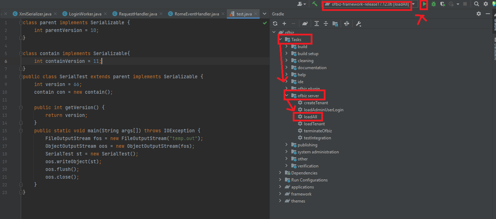Click the Execute Gradle Task elephant icon

(305, 24)
